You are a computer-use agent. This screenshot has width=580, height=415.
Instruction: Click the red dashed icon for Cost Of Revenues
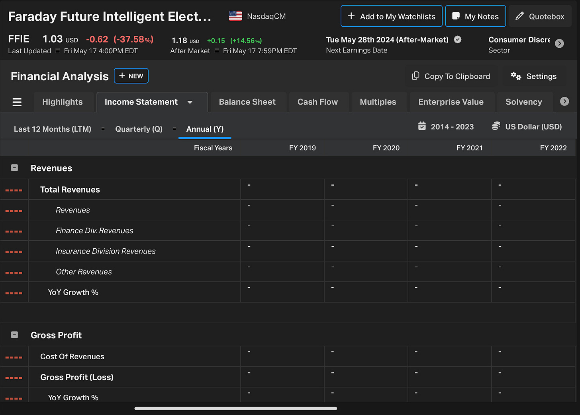tap(14, 358)
